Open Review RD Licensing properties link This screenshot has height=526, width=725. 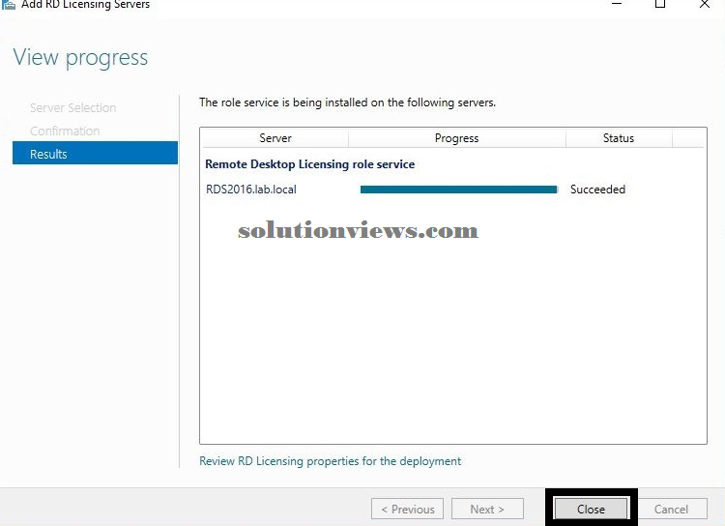pyautogui.click(x=331, y=461)
